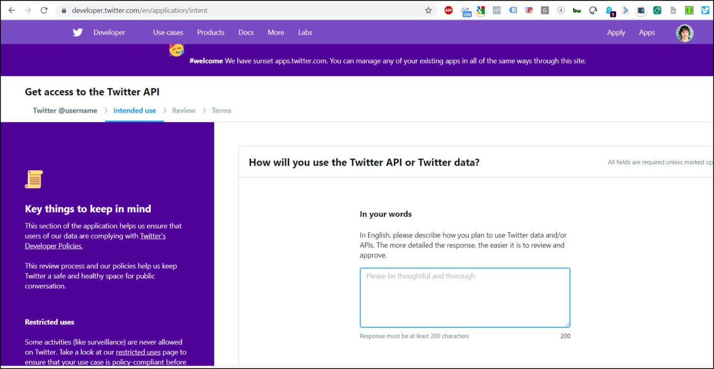Reload the page with the refresh icon
The width and height of the screenshot is (714, 369).
44,10
